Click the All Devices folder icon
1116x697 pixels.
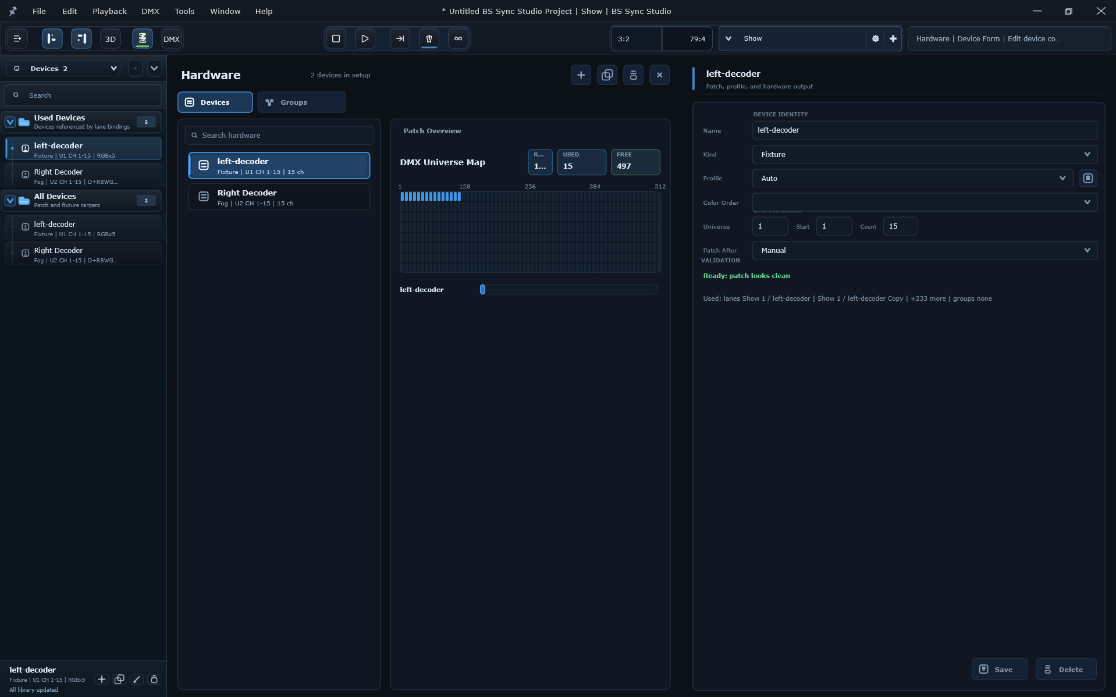click(x=24, y=201)
